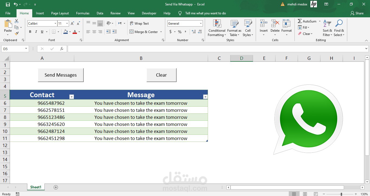
Task: Click the Undo arrow icon
Action: [16, 4]
